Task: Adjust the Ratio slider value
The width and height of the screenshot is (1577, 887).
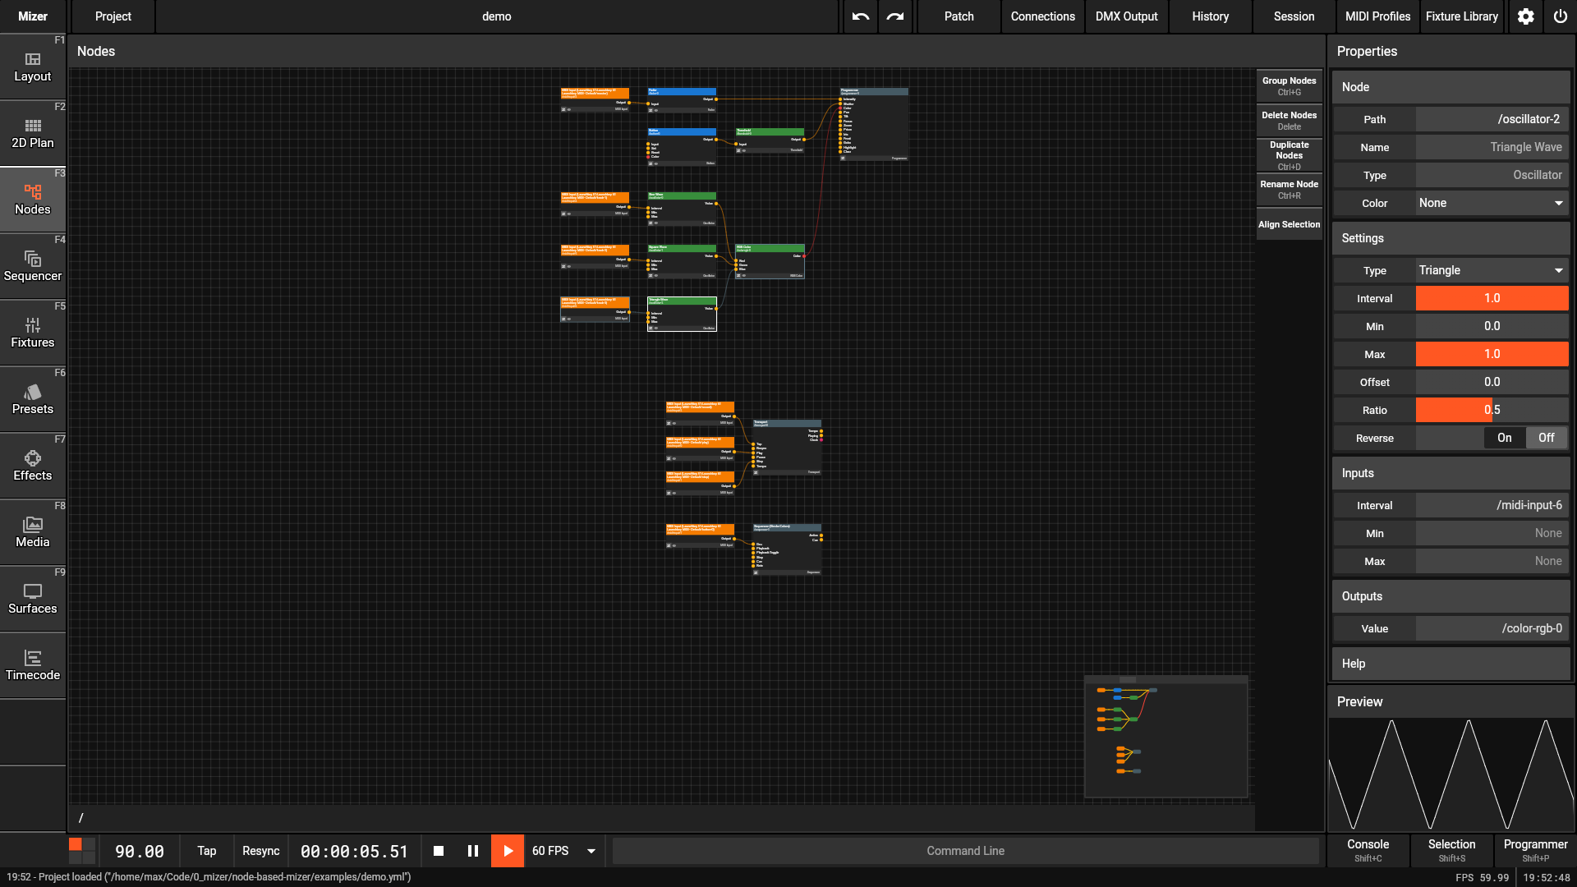Action: pyautogui.click(x=1491, y=410)
